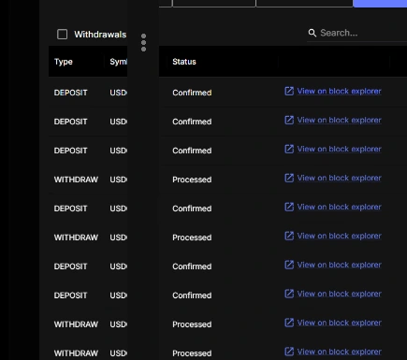Select WITHDRAW type cell in the ninth row

click(76, 324)
